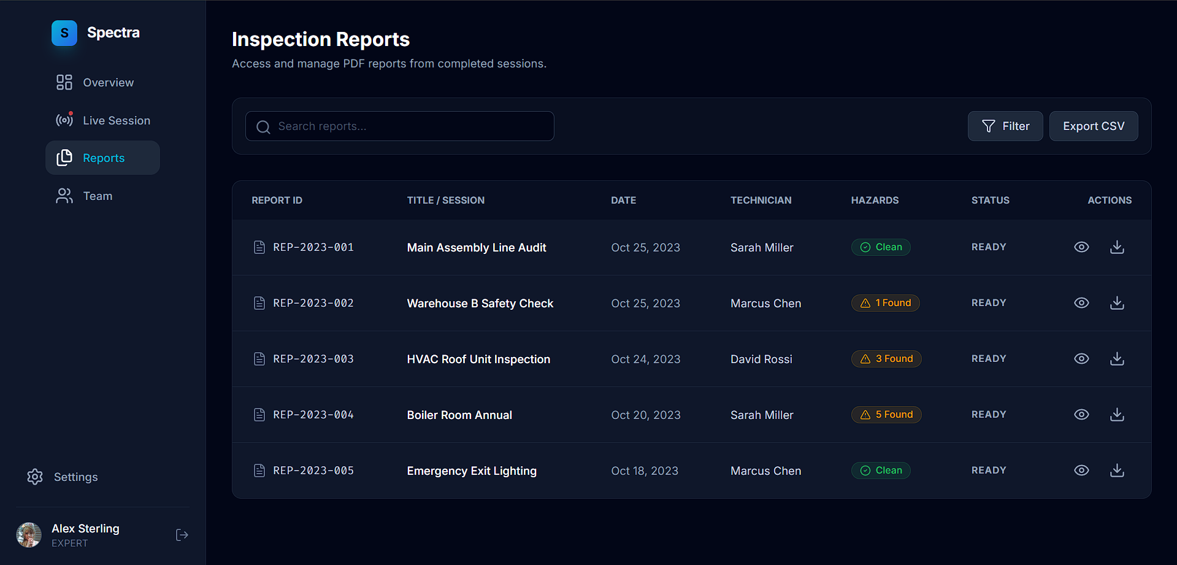Download the HVAC Roof Unit Inspection report

pyautogui.click(x=1117, y=359)
